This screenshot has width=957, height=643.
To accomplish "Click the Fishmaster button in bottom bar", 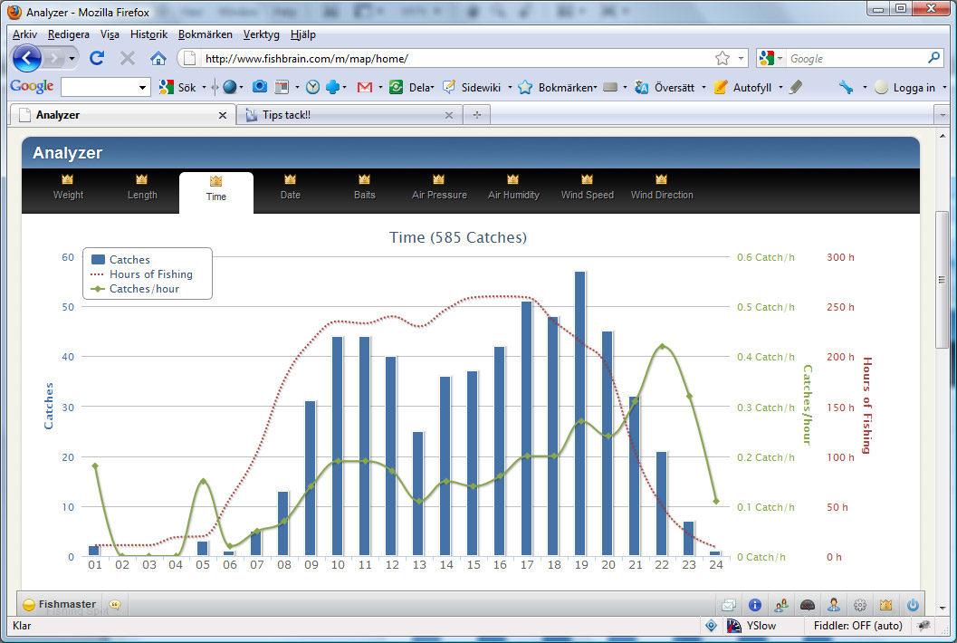I will 60,604.
